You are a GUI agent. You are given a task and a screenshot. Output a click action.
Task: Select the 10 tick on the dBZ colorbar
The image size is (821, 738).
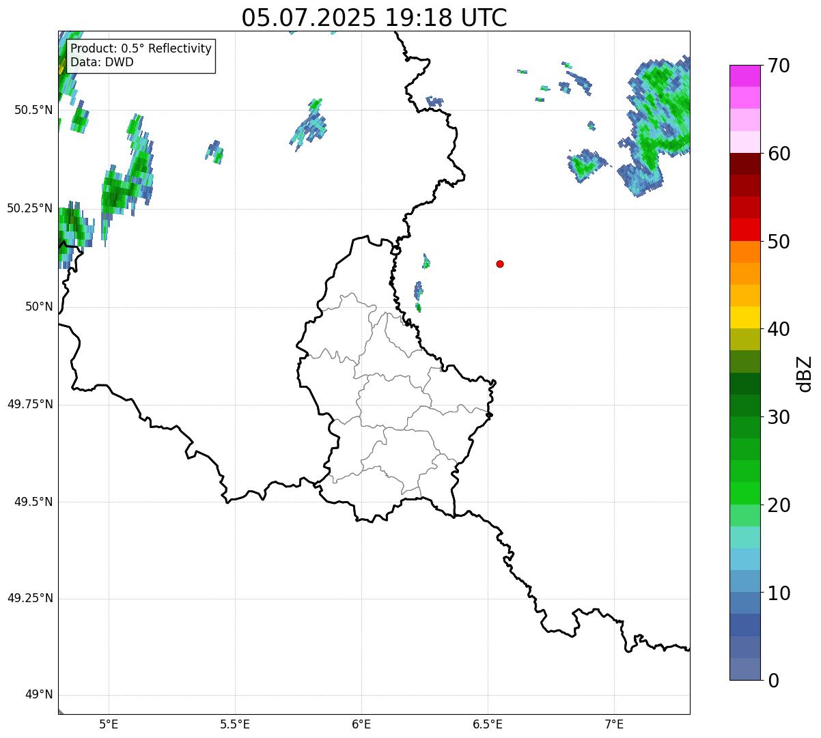[x=779, y=593]
